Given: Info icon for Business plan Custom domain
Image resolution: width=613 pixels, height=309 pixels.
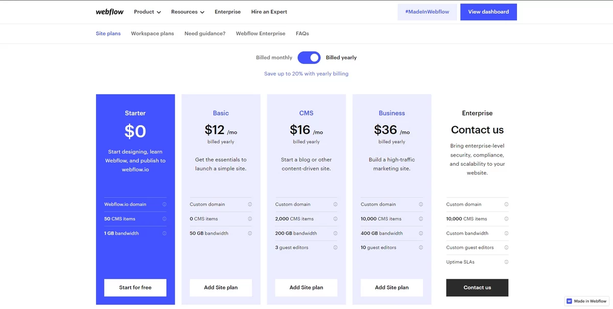Looking at the screenshot, I should coord(420,204).
